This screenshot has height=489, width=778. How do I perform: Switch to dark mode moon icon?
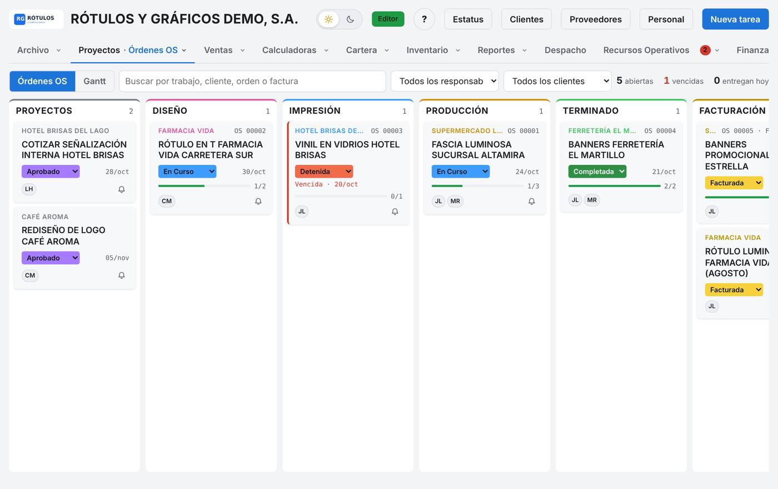(x=350, y=19)
